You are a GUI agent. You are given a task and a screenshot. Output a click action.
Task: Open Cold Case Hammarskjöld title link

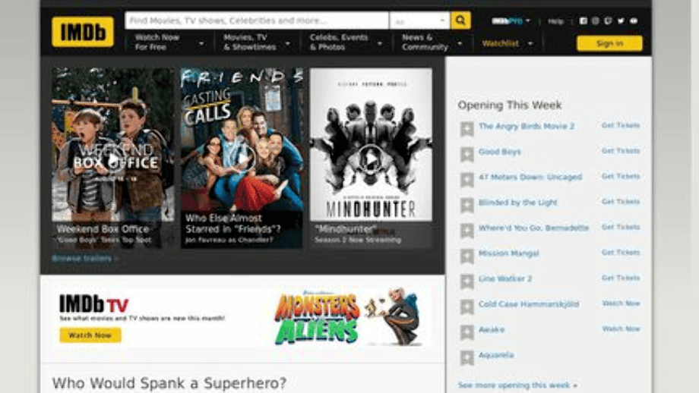click(x=529, y=303)
